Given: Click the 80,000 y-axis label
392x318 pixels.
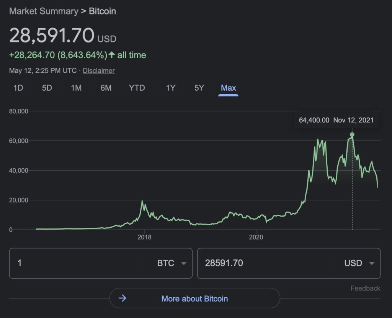Looking at the screenshot, I should [19, 111].
